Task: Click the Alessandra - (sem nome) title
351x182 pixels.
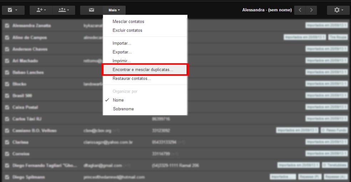Action: point(267,10)
